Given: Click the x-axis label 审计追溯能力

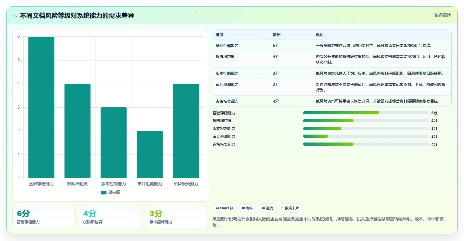Looking at the screenshot, I should coord(150,184).
